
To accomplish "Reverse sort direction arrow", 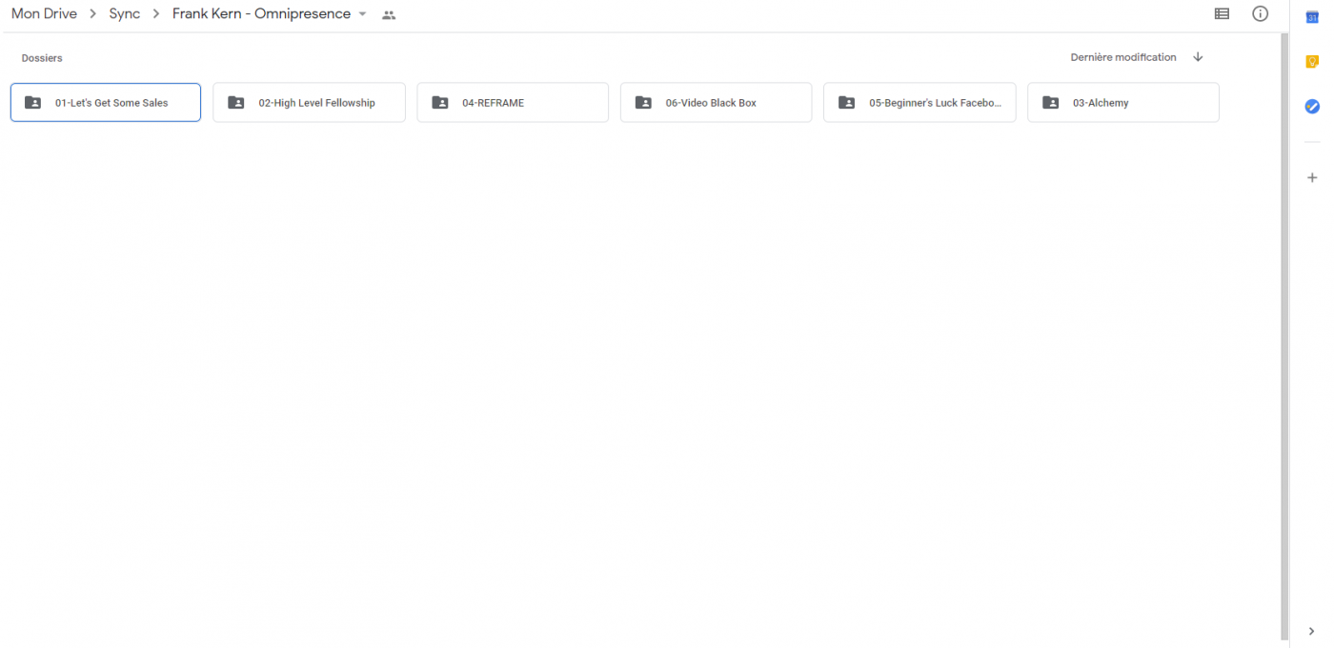I will [x=1198, y=57].
